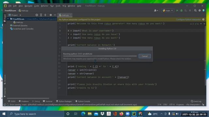This screenshot has width=209, height=117.
Task: Jump to previous highlighted error arrow
Action: pyautogui.click(x=201, y=24)
